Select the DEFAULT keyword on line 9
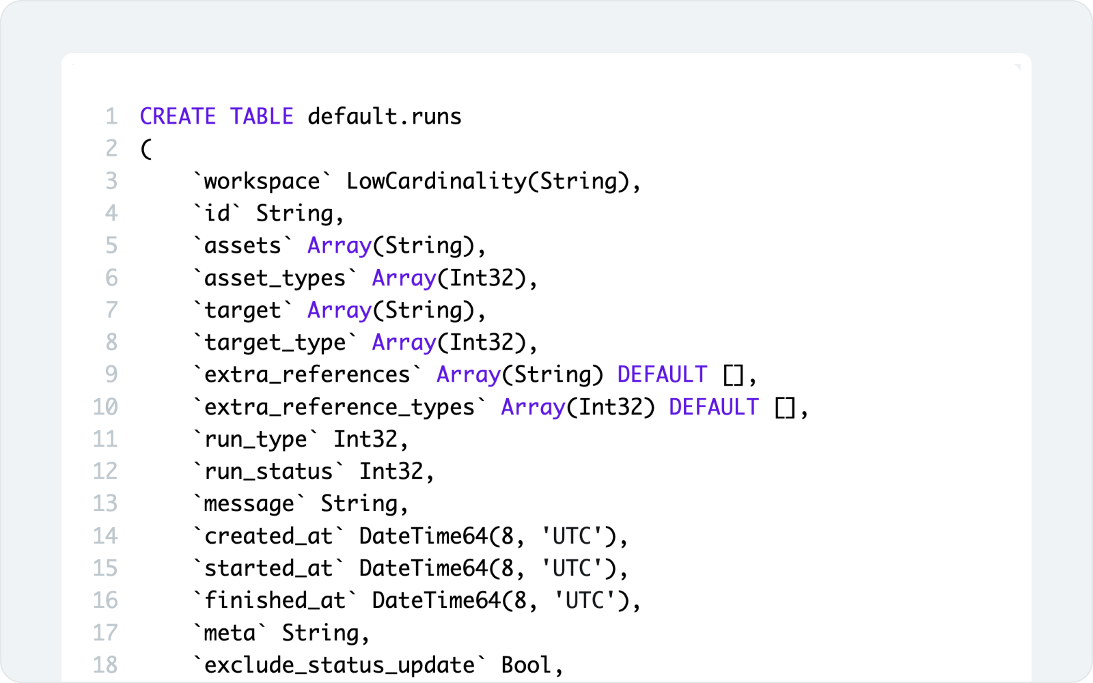 (661, 374)
